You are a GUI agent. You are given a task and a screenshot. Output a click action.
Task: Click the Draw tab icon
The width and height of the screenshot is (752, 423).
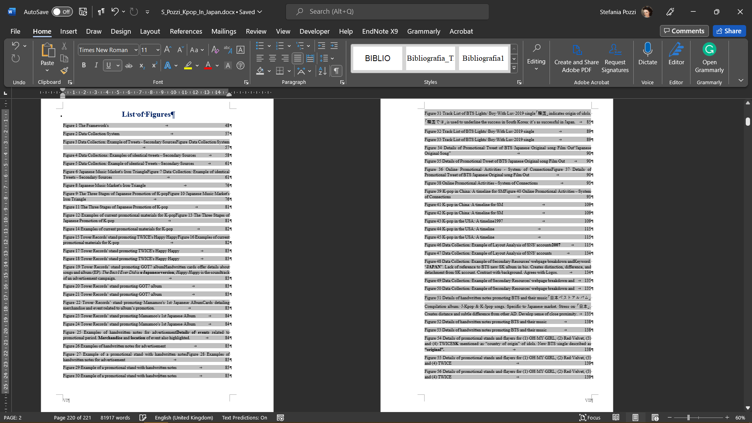(x=94, y=31)
